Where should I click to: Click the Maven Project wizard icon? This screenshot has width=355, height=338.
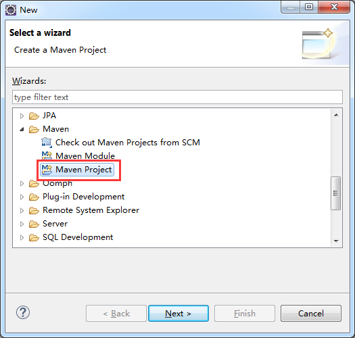click(x=47, y=170)
